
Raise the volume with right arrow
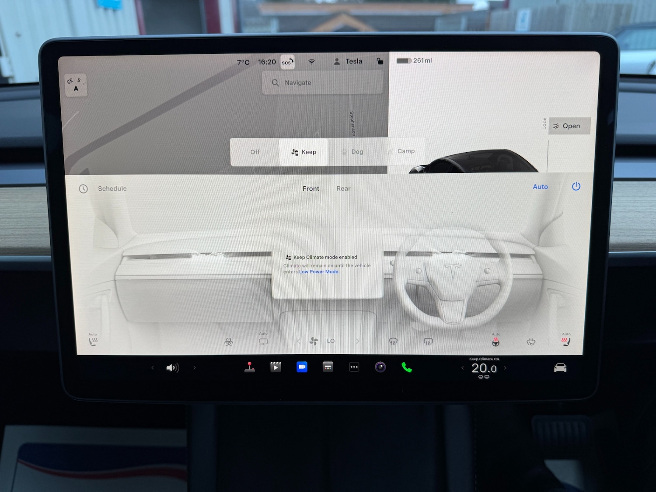click(195, 368)
